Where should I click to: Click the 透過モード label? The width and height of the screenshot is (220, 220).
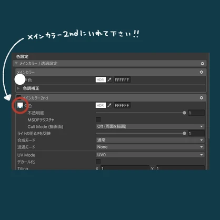[x=26, y=147]
